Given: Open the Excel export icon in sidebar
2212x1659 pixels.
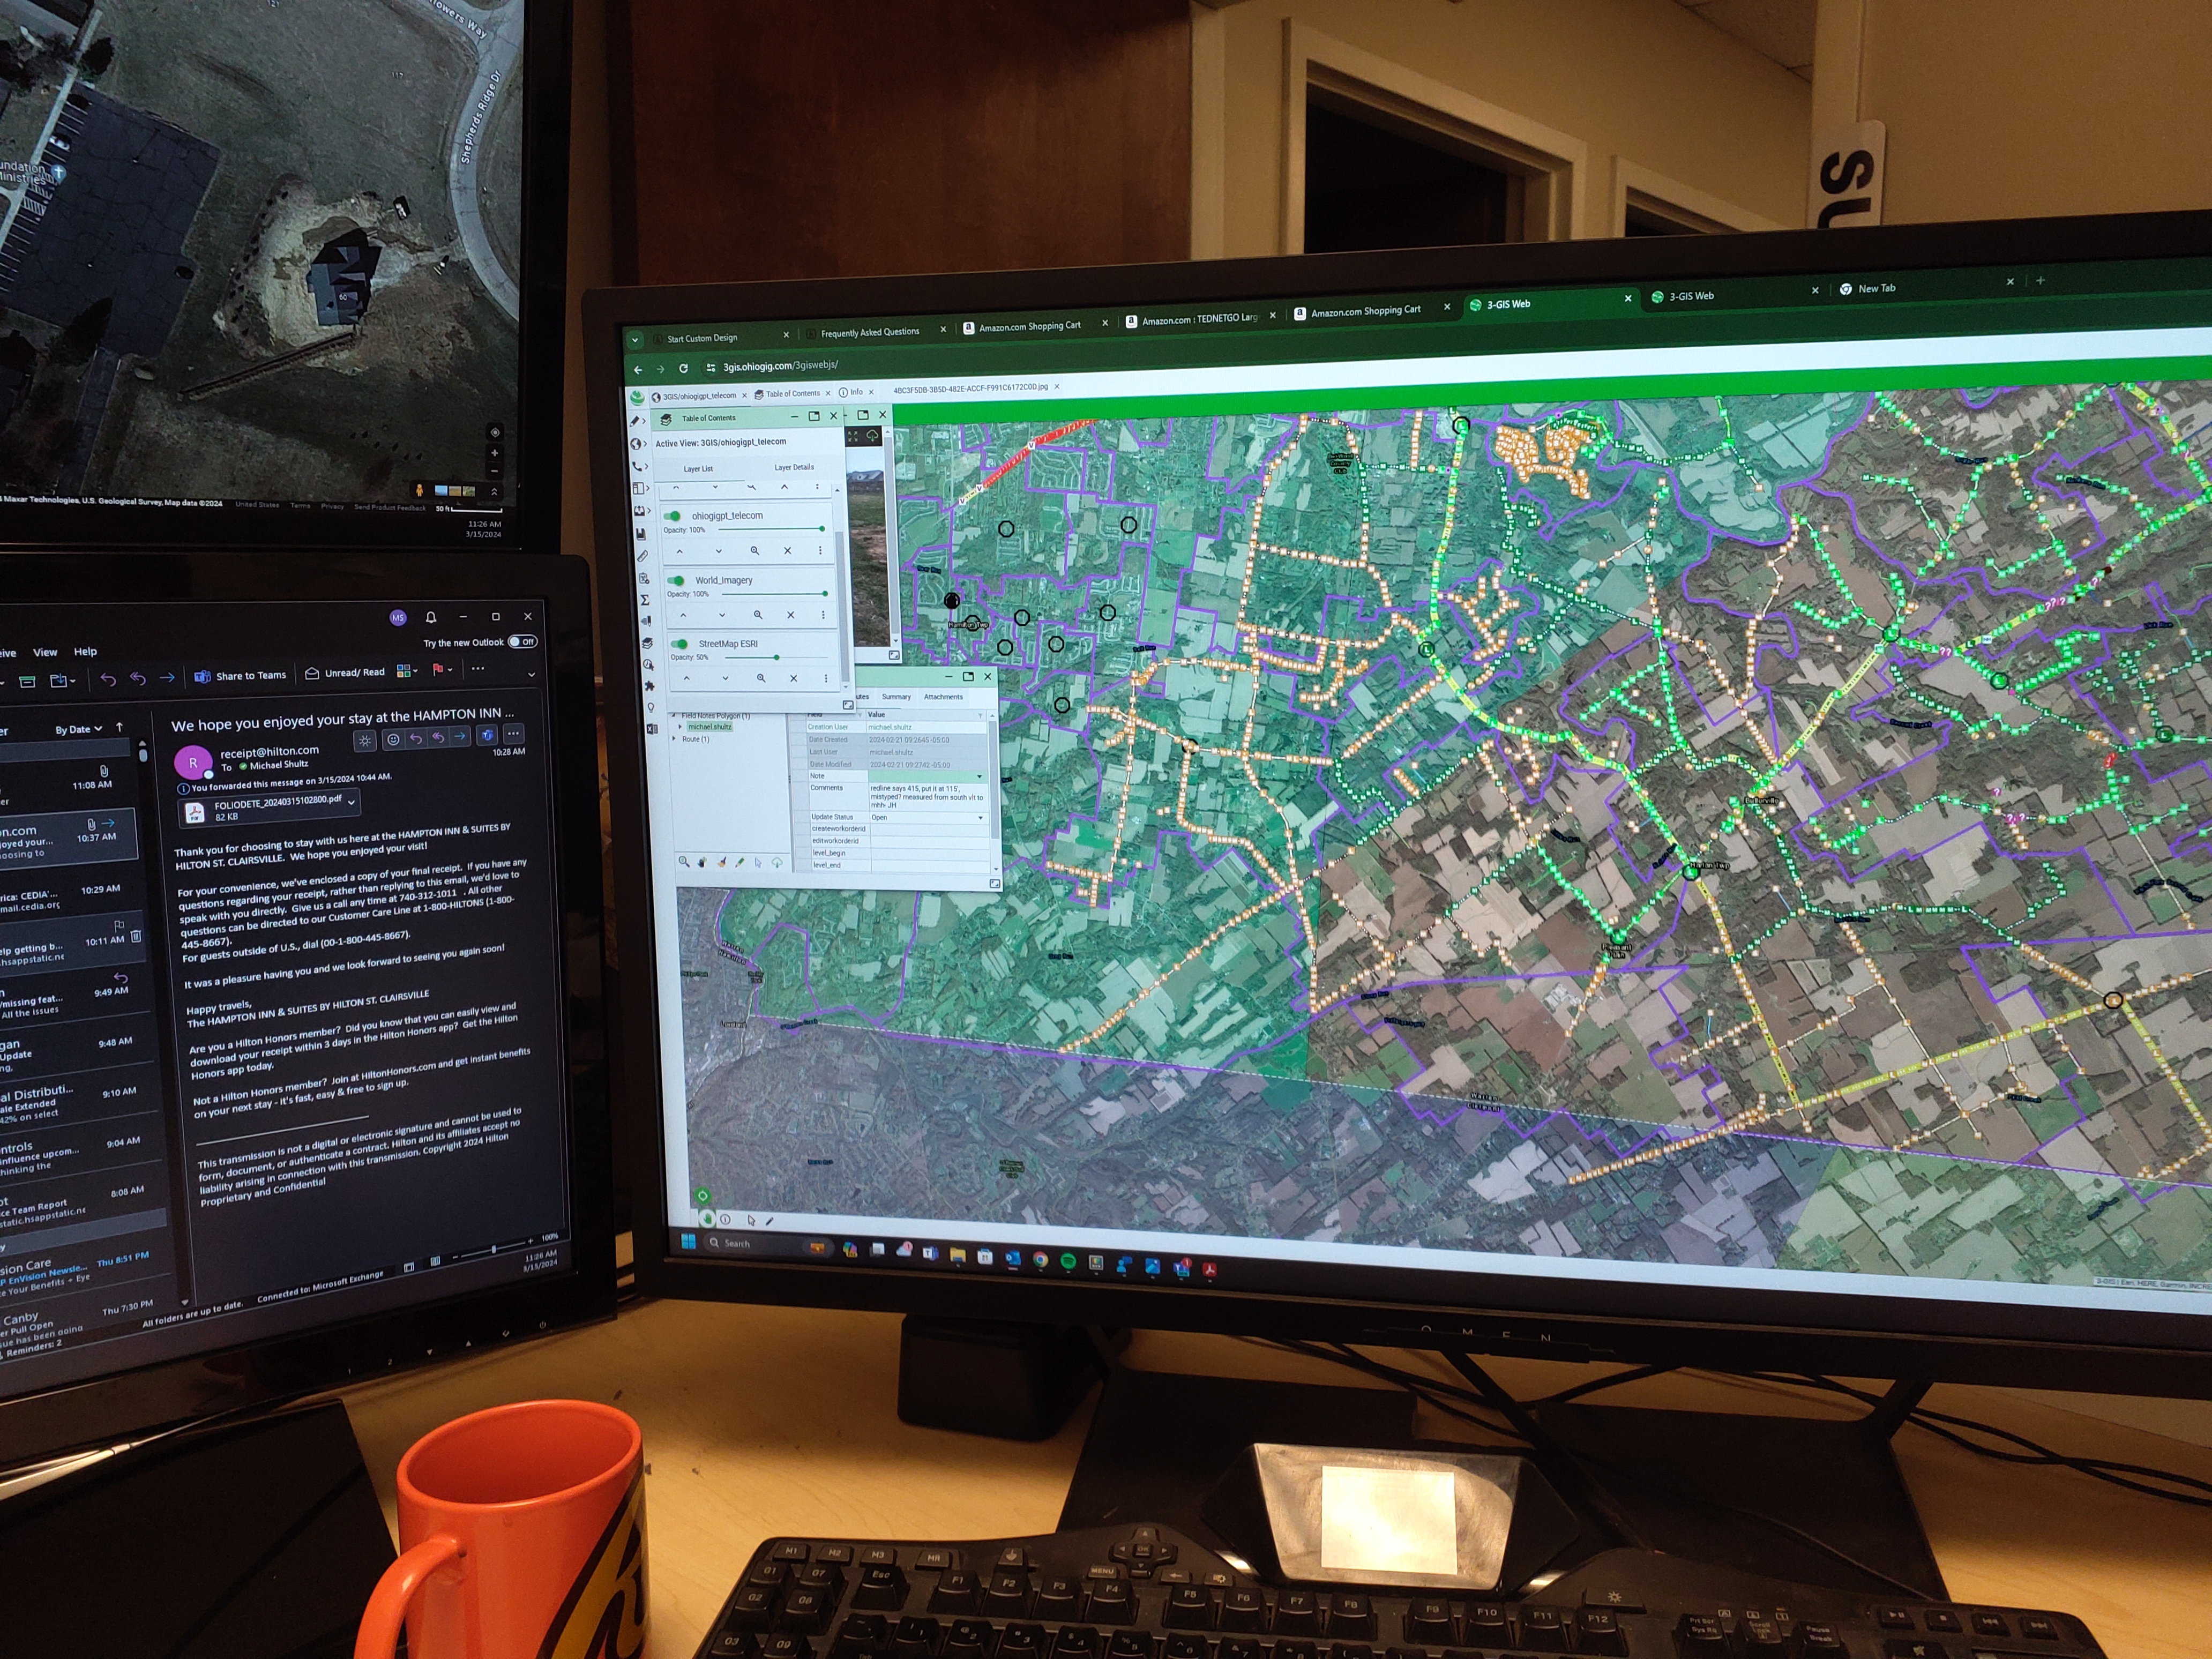Looking at the screenshot, I should (652, 729).
